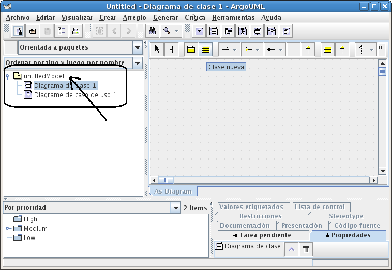Create new state diagram icon
This screenshot has height=270, width=392.
point(257,31)
